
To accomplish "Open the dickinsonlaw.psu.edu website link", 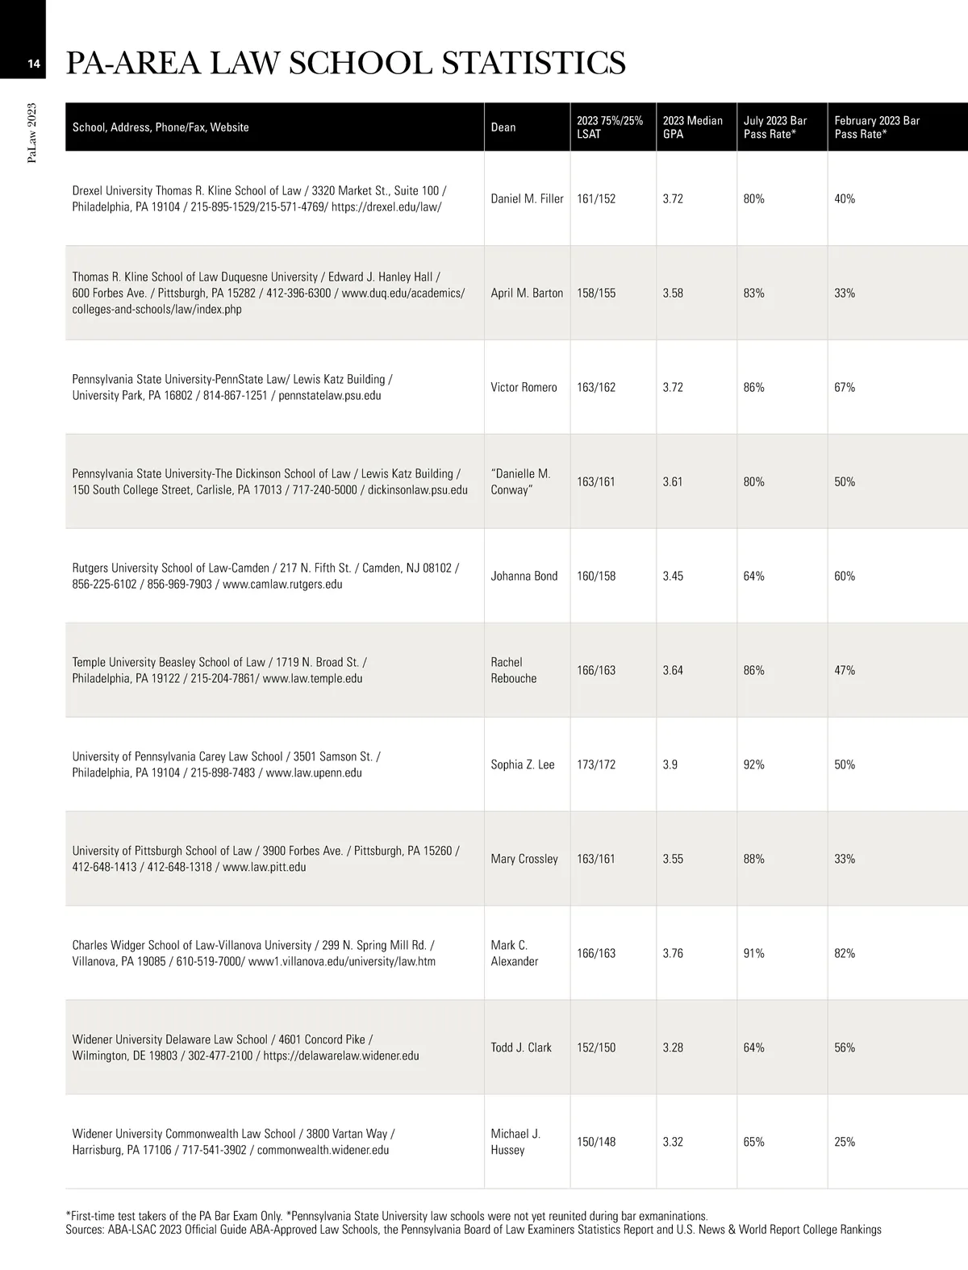I will (417, 490).
